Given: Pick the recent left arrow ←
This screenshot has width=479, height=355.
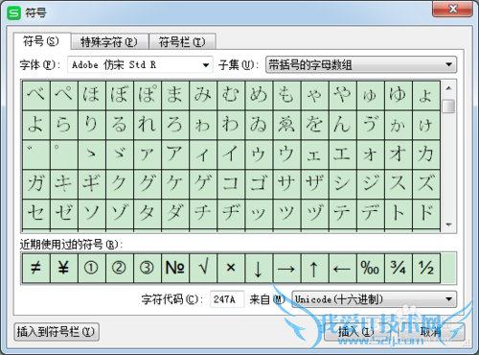Looking at the screenshot, I should click(x=342, y=268).
